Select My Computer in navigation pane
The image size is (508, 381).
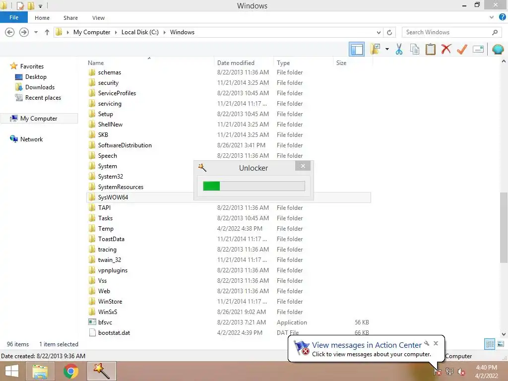39,118
